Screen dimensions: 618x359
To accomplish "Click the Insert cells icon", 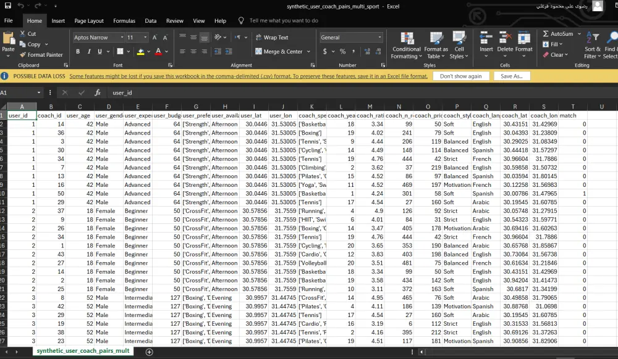I will tap(486, 38).
